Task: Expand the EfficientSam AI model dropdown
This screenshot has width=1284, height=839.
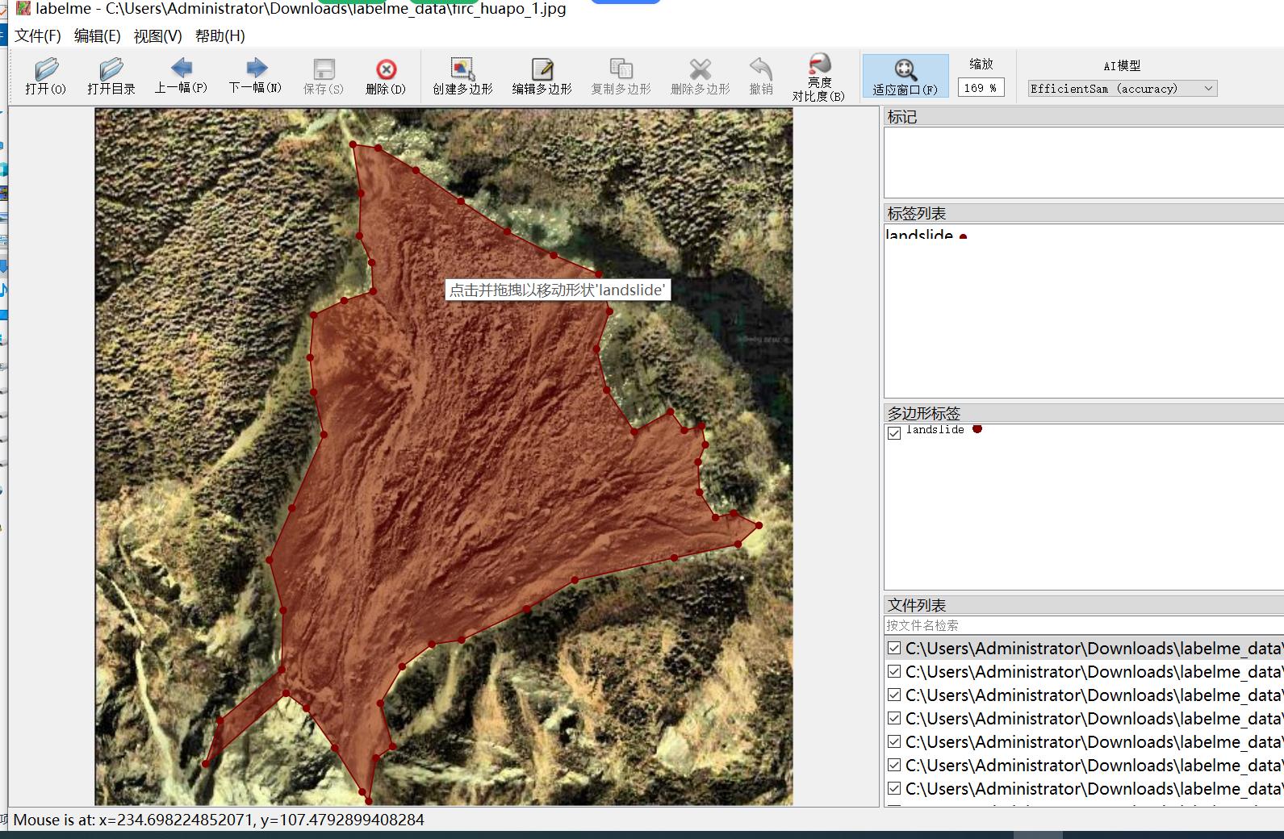Action: (1122, 89)
